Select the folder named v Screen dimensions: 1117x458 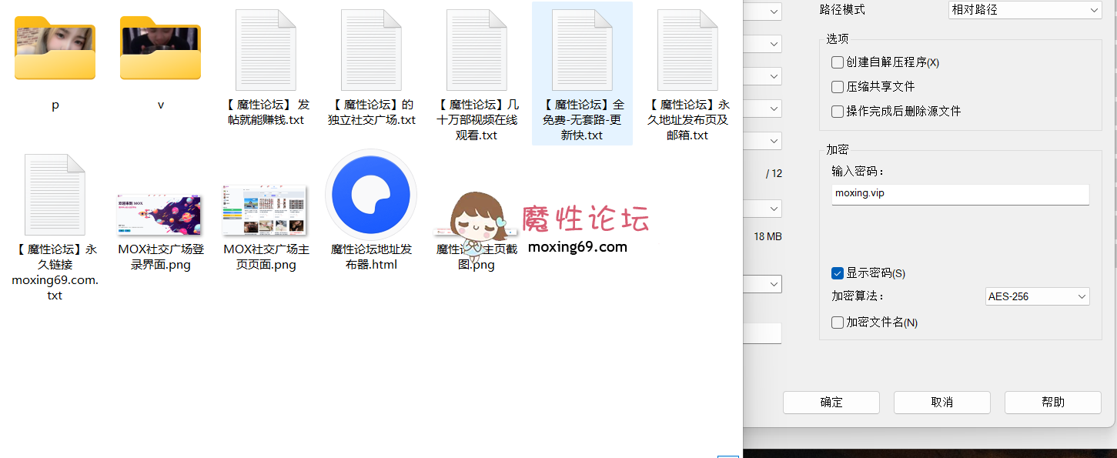160,49
